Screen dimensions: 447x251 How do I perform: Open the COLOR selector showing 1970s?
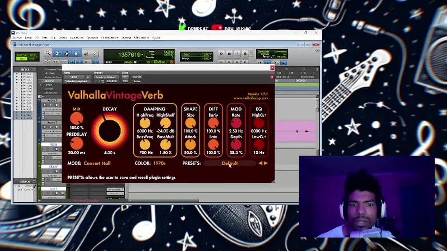pos(159,163)
